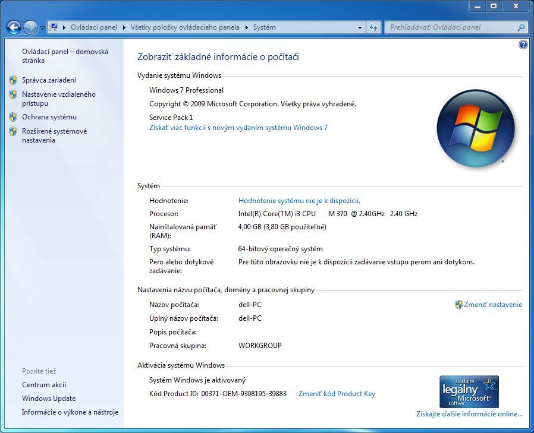Open help with the blue question mark icon
This screenshot has width=534, height=433.
click(523, 45)
